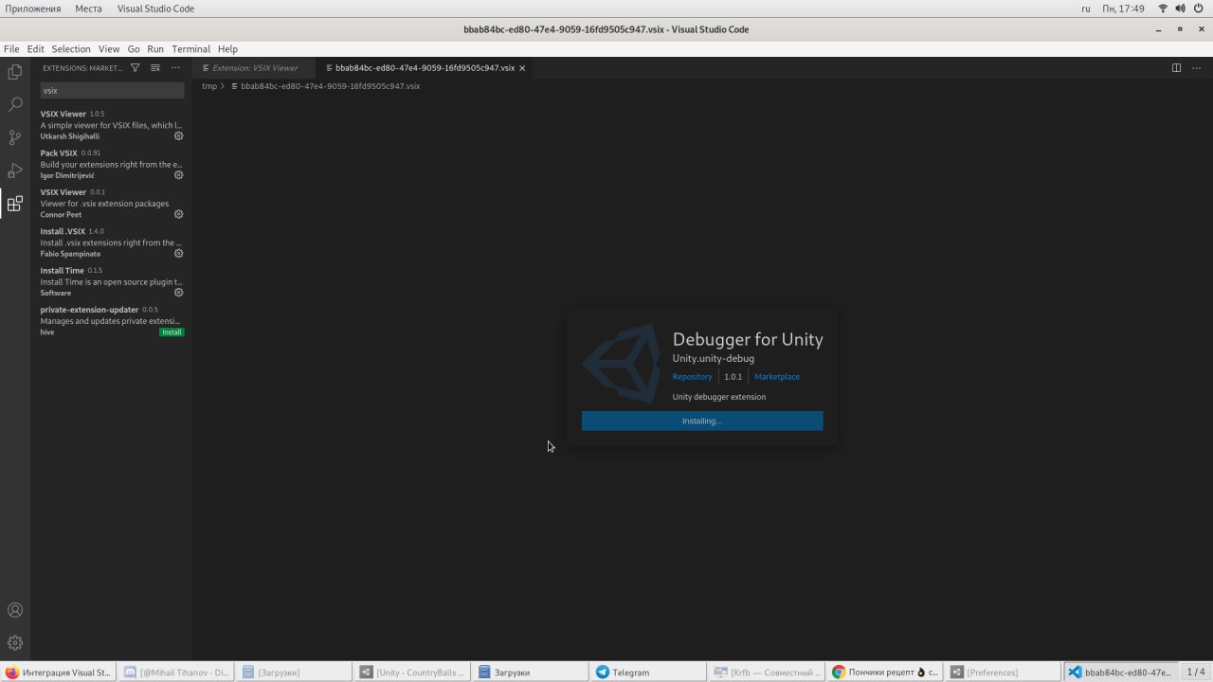Open gear menu for Pack VSIX

(178, 175)
